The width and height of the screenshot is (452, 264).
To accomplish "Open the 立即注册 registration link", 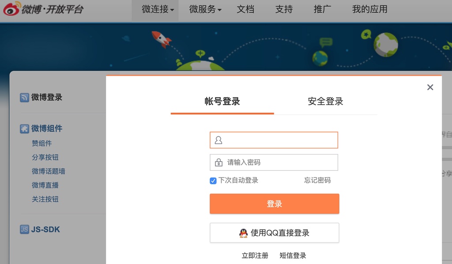I will tap(255, 255).
